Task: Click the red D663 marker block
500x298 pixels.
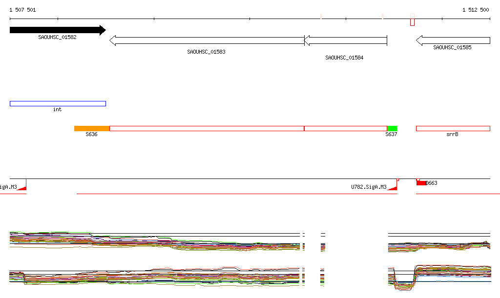Action: (x=421, y=183)
